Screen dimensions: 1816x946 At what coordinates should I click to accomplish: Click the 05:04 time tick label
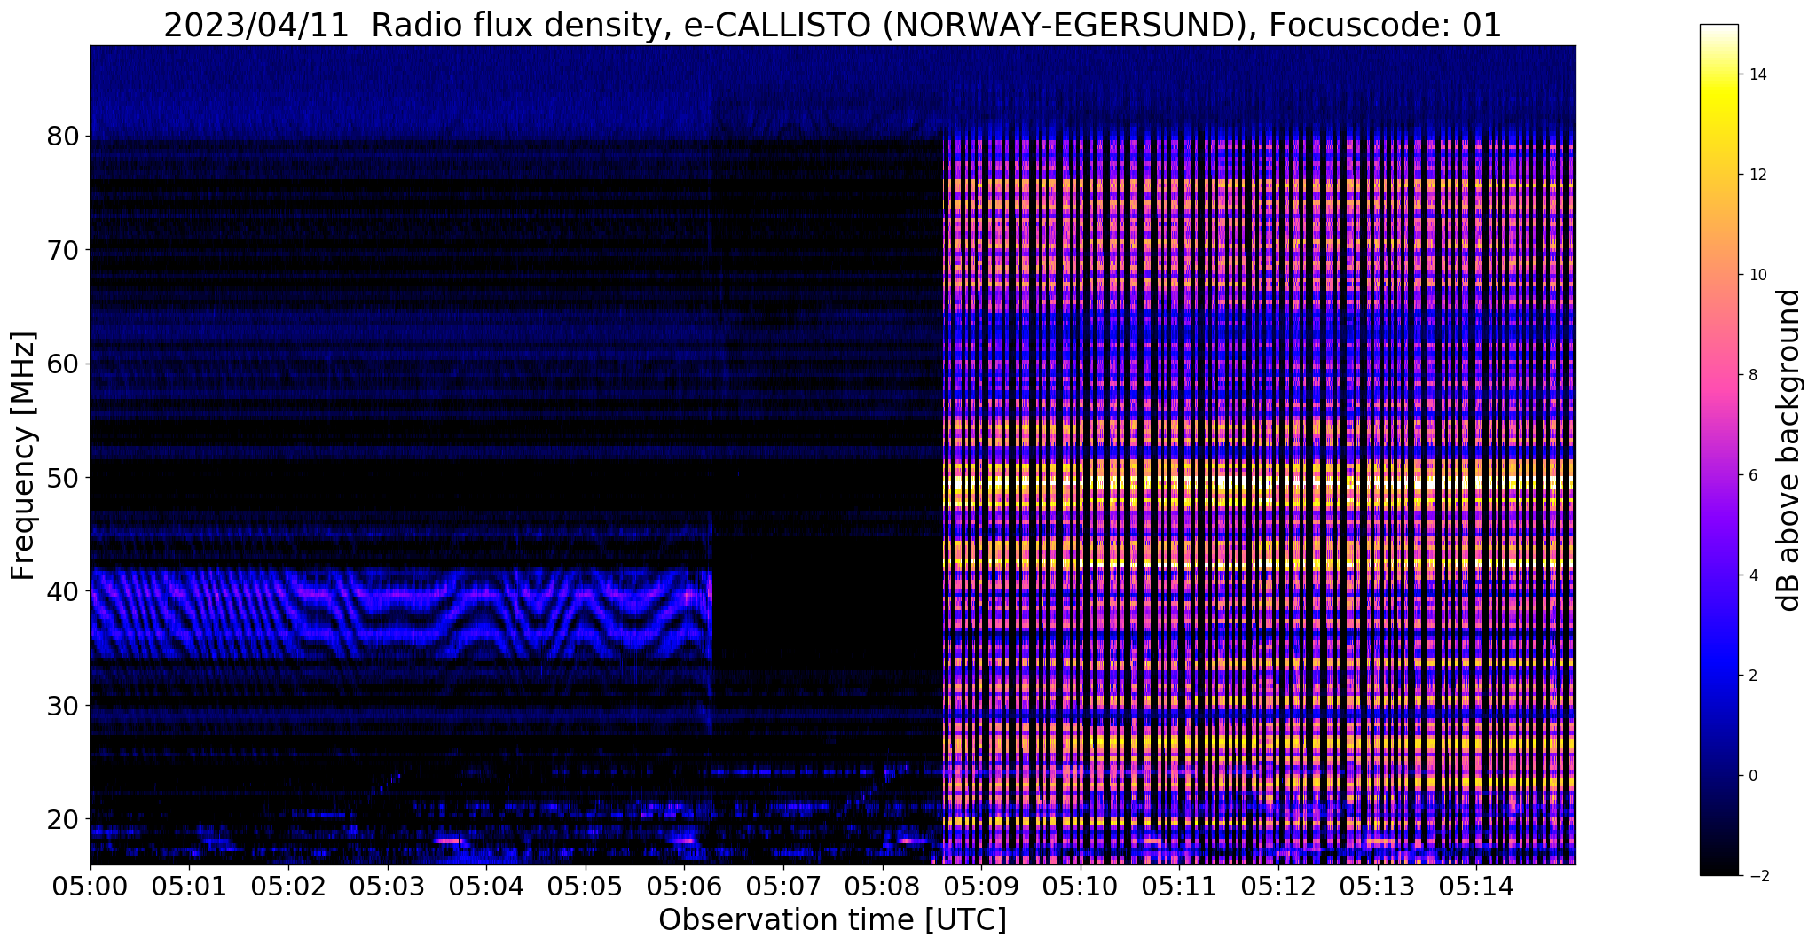point(486,886)
